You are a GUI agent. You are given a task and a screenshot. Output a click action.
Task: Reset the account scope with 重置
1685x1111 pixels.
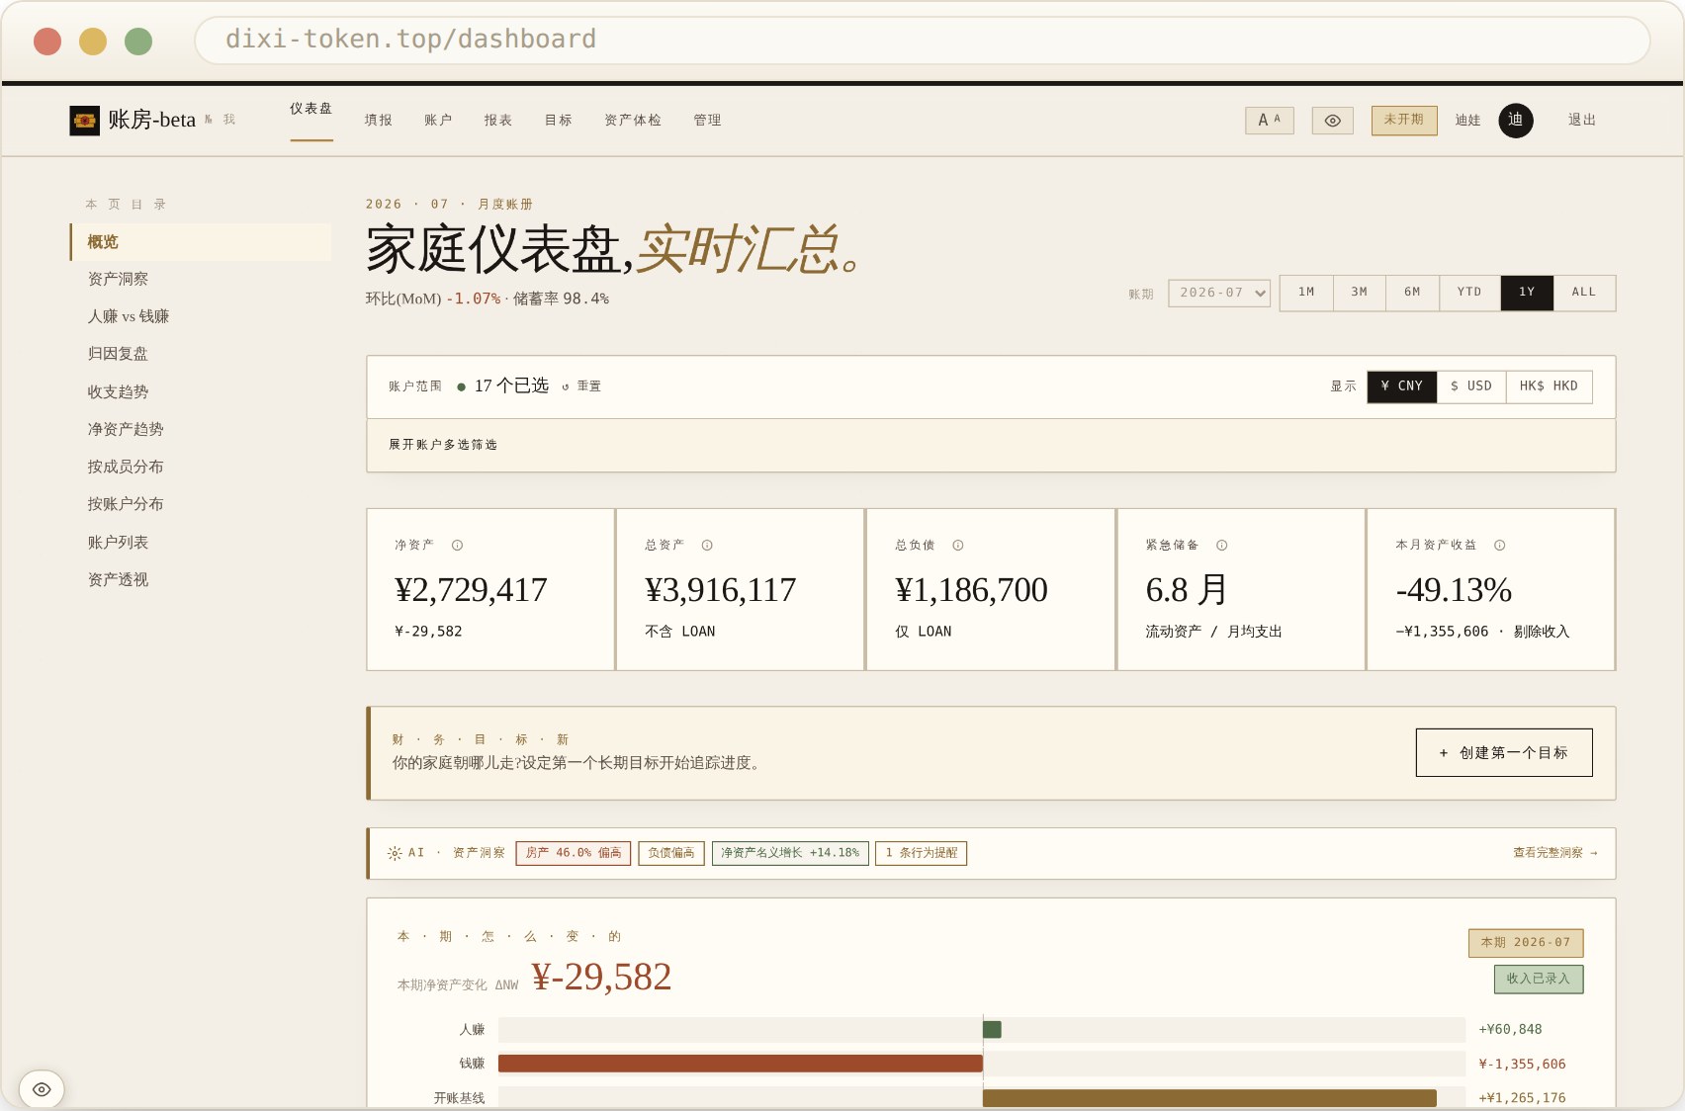click(581, 386)
